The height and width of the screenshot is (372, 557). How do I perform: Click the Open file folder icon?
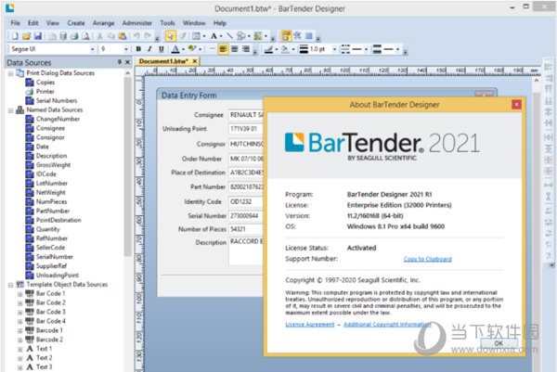point(26,36)
